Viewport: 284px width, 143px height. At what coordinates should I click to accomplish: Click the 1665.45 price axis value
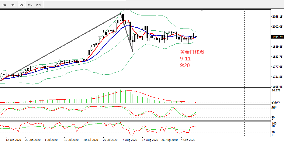click(277, 87)
